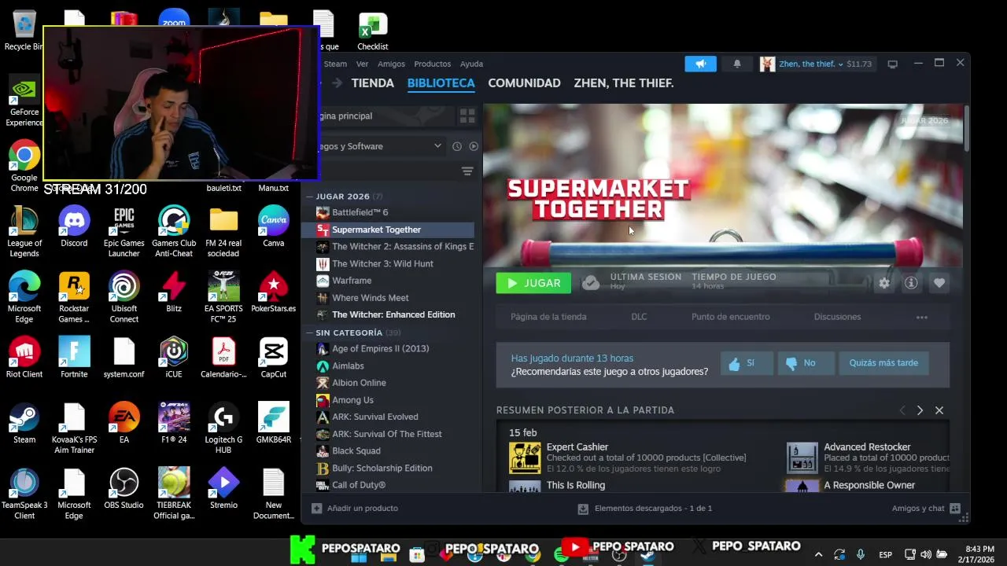This screenshot has width=1007, height=566.
Task: Open Steam notifications bell
Action: pos(737,64)
